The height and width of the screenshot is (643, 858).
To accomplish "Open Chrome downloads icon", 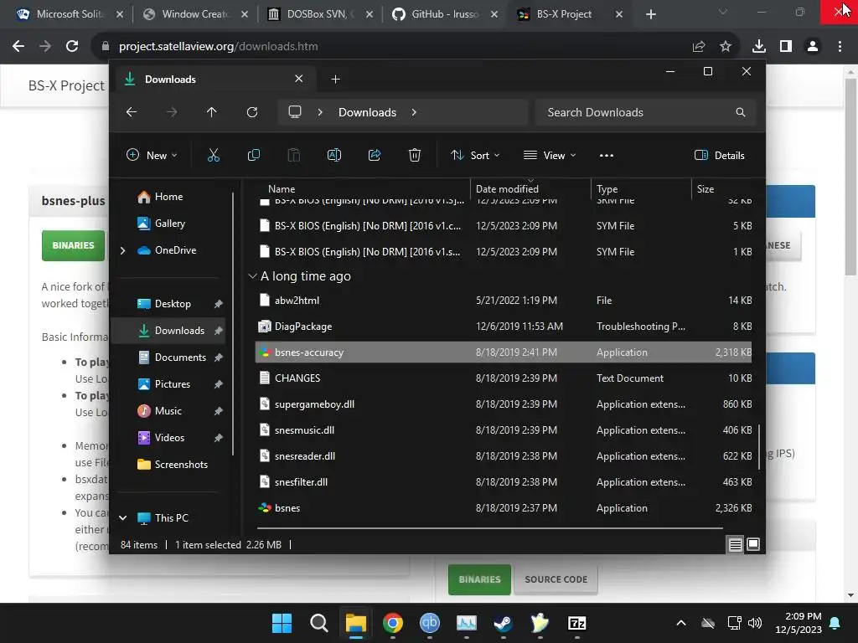I will coord(759,47).
